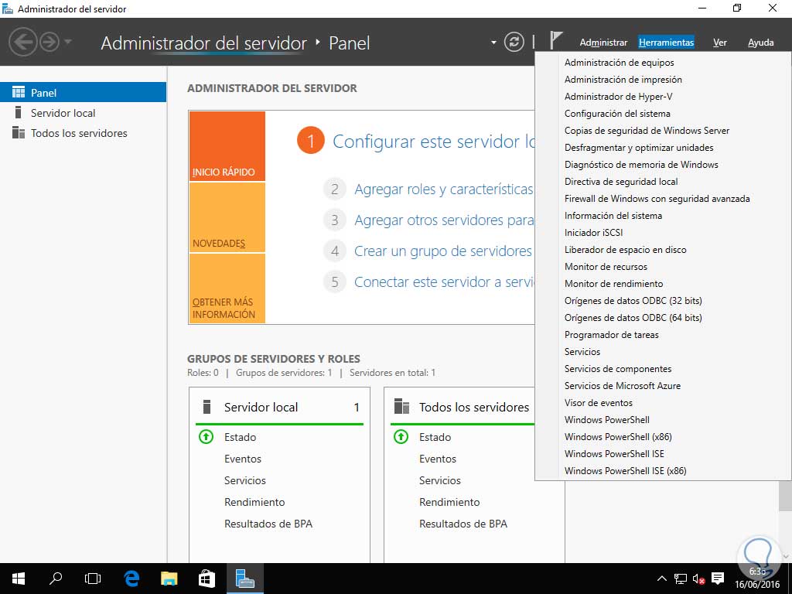Open the notifications flag icon
The image size is (792, 594).
click(x=555, y=40)
